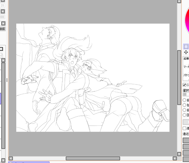Select the 自 radio option between 拡 and 回
This screenshot has height=163, width=189.
point(185,110)
